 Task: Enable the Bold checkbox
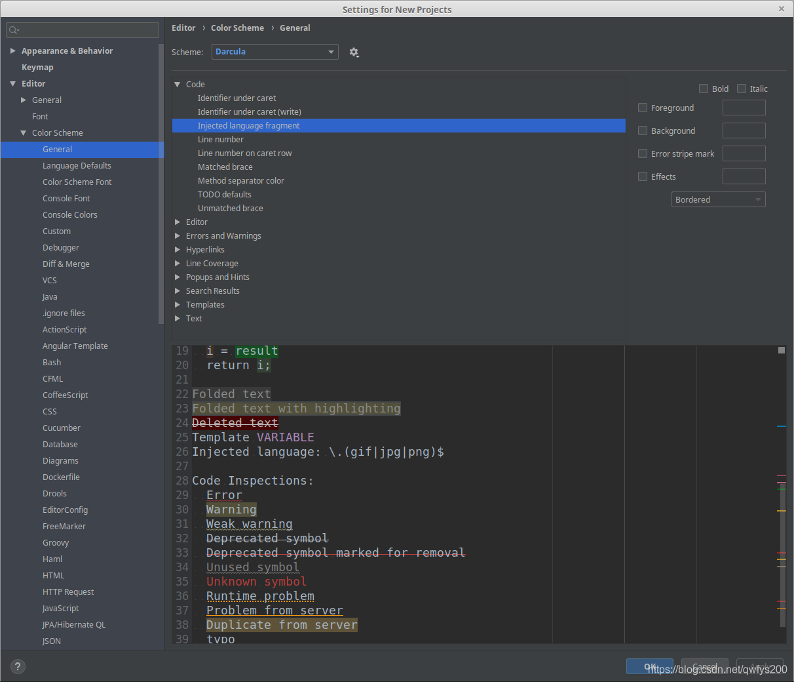coord(704,89)
